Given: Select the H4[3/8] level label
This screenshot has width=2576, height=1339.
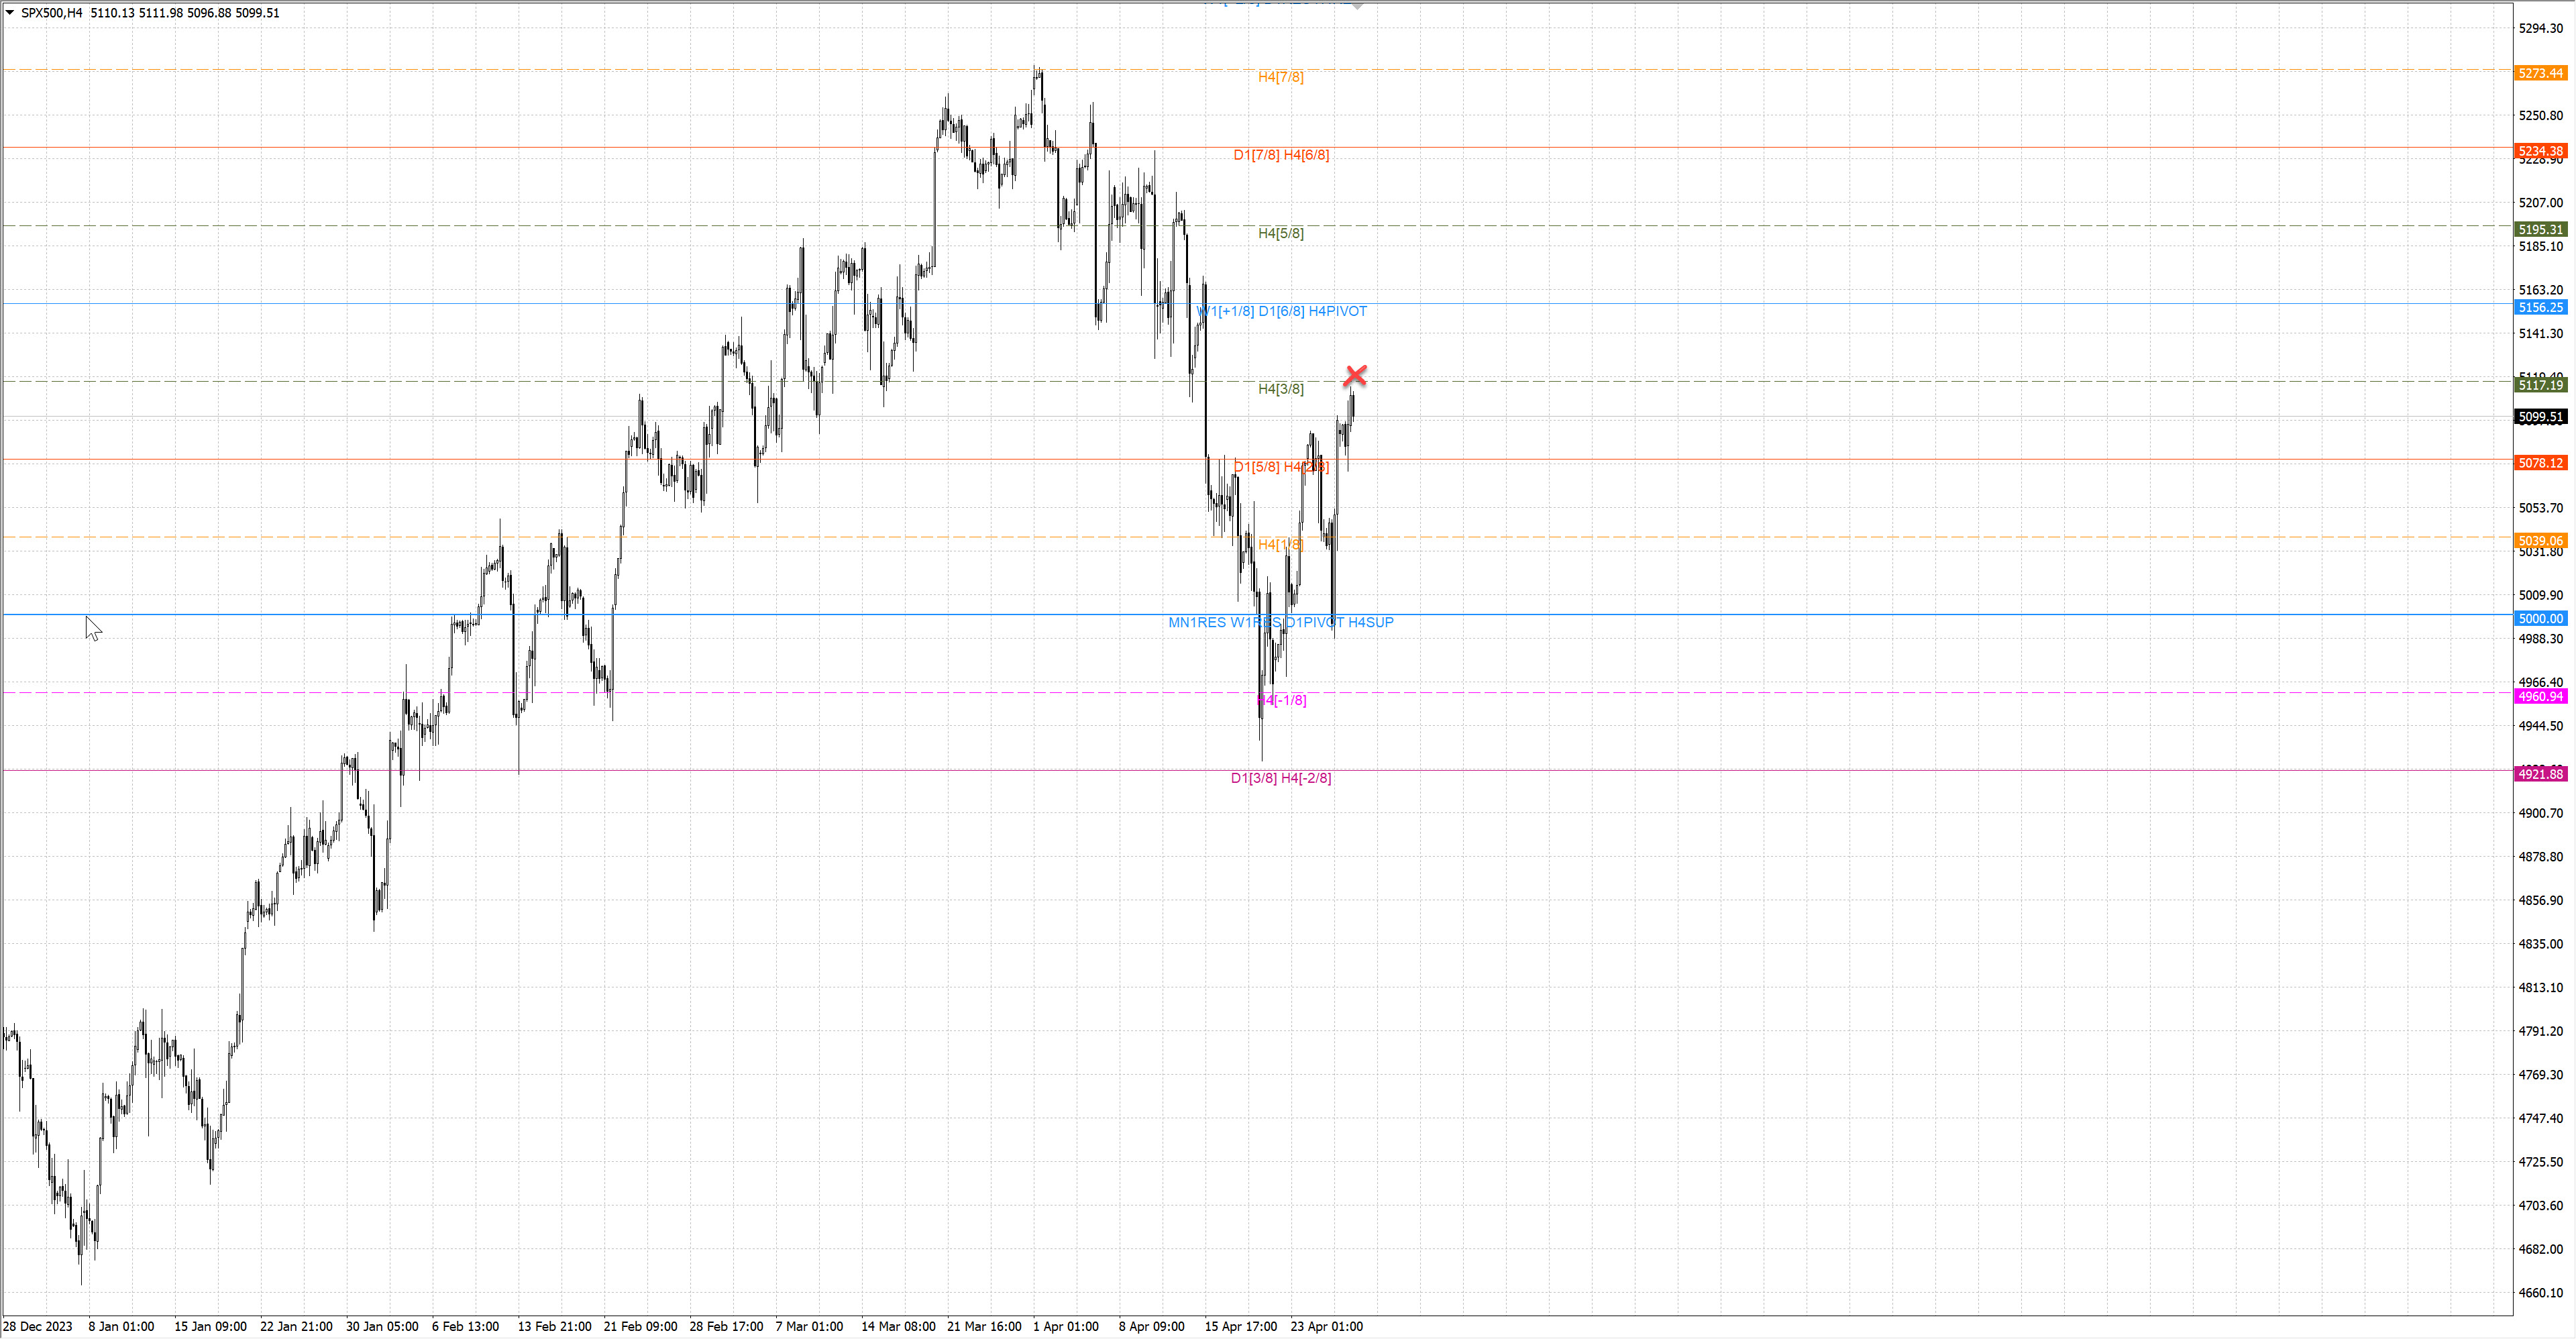Looking at the screenshot, I should click(x=1280, y=389).
